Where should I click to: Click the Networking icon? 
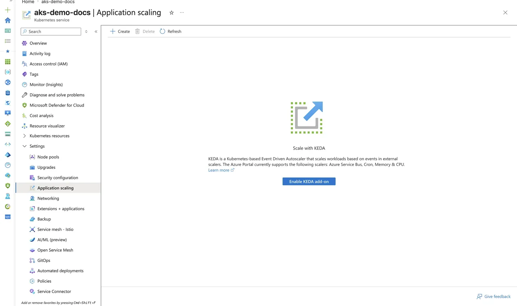point(32,198)
